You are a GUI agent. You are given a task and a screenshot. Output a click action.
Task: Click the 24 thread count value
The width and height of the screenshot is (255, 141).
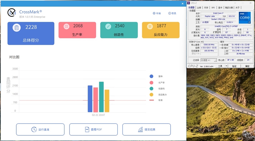coord(248,60)
